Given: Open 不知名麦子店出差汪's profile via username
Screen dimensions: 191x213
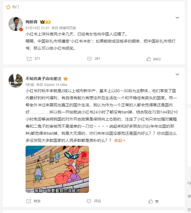Looking at the screenshot, I should pos(43,79).
